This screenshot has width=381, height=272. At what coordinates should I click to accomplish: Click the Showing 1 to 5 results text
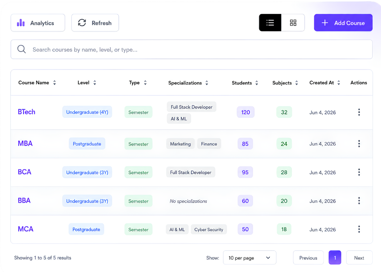[x=42, y=258]
